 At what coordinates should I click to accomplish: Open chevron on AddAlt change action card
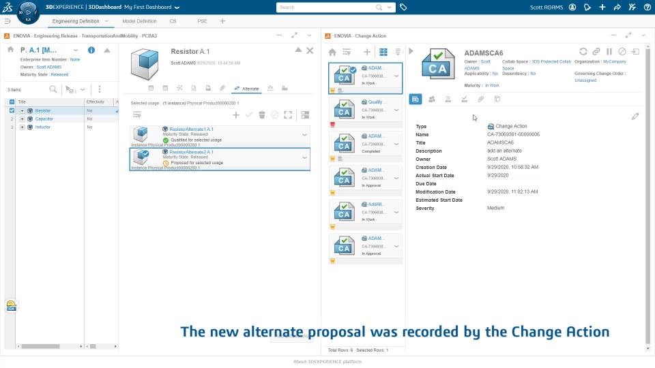396,213
